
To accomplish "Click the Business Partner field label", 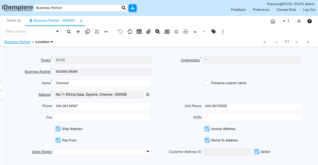I will click(38, 72).
